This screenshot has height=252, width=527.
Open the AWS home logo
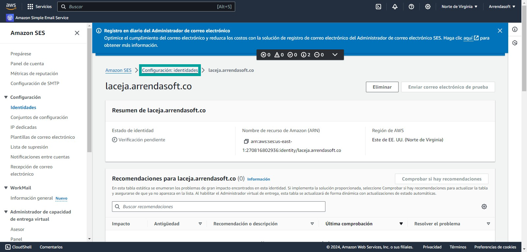(x=11, y=6)
